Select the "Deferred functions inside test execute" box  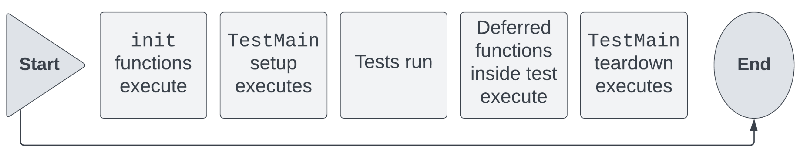(514, 65)
